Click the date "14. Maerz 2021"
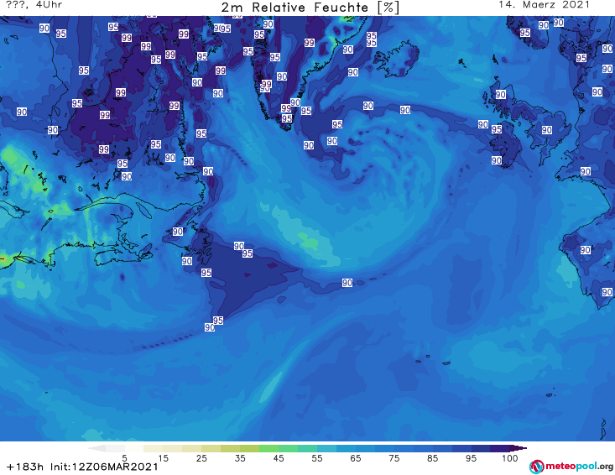615x475 pixels. [544, 5]
